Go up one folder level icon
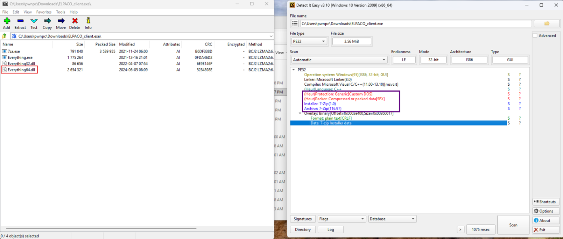Image resolution: width=563 pixels, height=239 pixels. tap(4, 36)
